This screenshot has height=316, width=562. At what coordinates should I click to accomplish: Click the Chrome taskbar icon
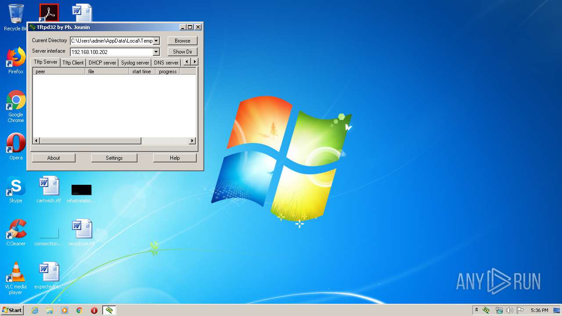point(79,310)
